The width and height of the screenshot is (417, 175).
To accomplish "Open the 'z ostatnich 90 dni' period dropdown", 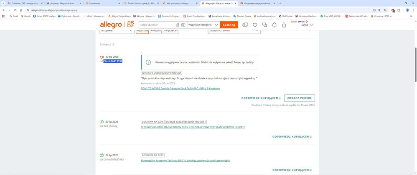I will tap(234, 31).
